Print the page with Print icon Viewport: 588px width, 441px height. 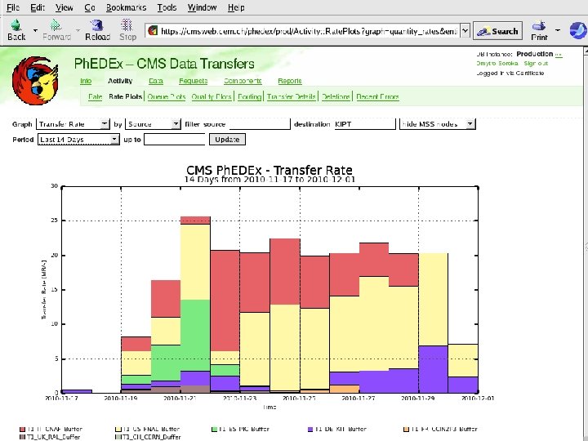point(539,31)
